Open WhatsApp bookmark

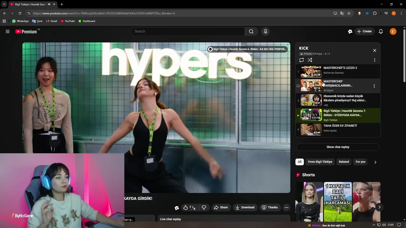click(x=20, y=21)
